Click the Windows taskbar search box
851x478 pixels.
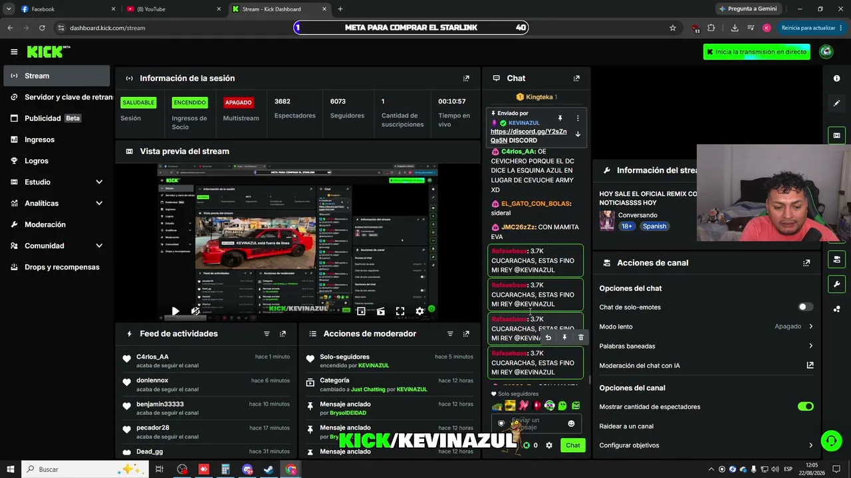[x=86, y=469]
